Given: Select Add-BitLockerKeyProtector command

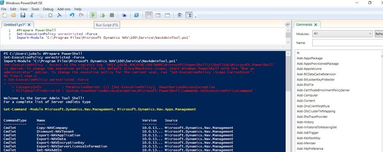Looking at the screenshot, I should tap(316, 79).
